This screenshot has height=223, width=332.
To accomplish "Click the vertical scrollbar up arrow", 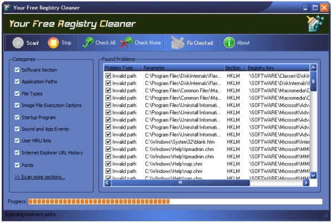I will pyautogui.click(x=313, y=68).
